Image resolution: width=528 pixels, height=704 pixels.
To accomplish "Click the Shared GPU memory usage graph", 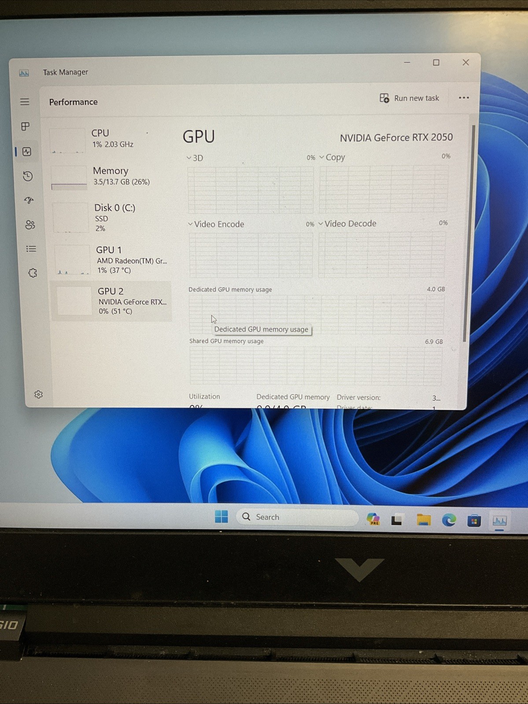I will click(x=316, y=366).
